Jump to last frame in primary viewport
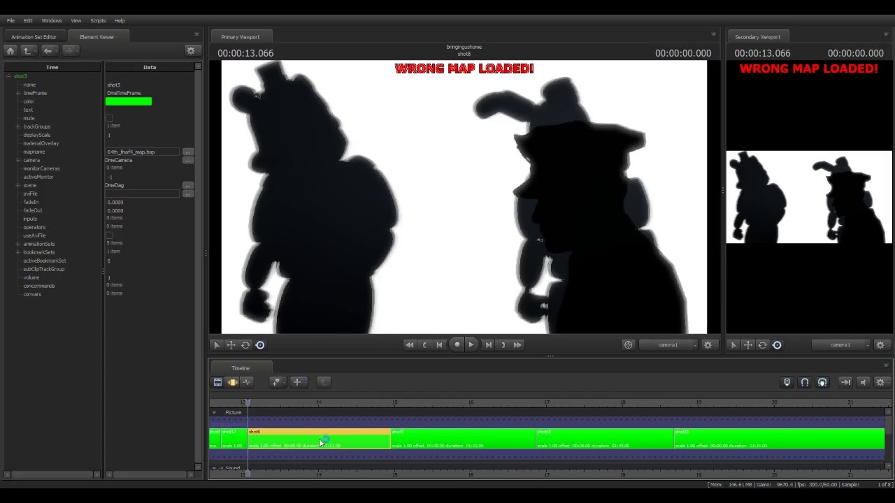Screen dimensions: 895x503 (x=517, y=344)
